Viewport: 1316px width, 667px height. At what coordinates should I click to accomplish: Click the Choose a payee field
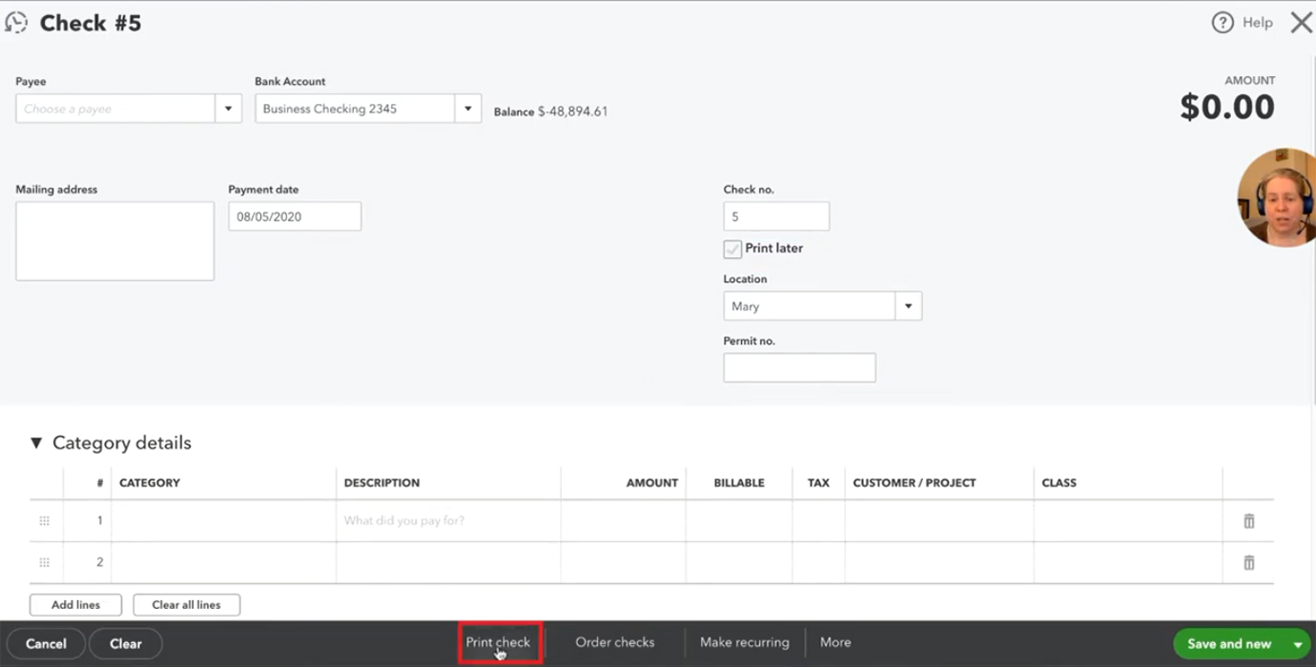click(x=115, y=109)
